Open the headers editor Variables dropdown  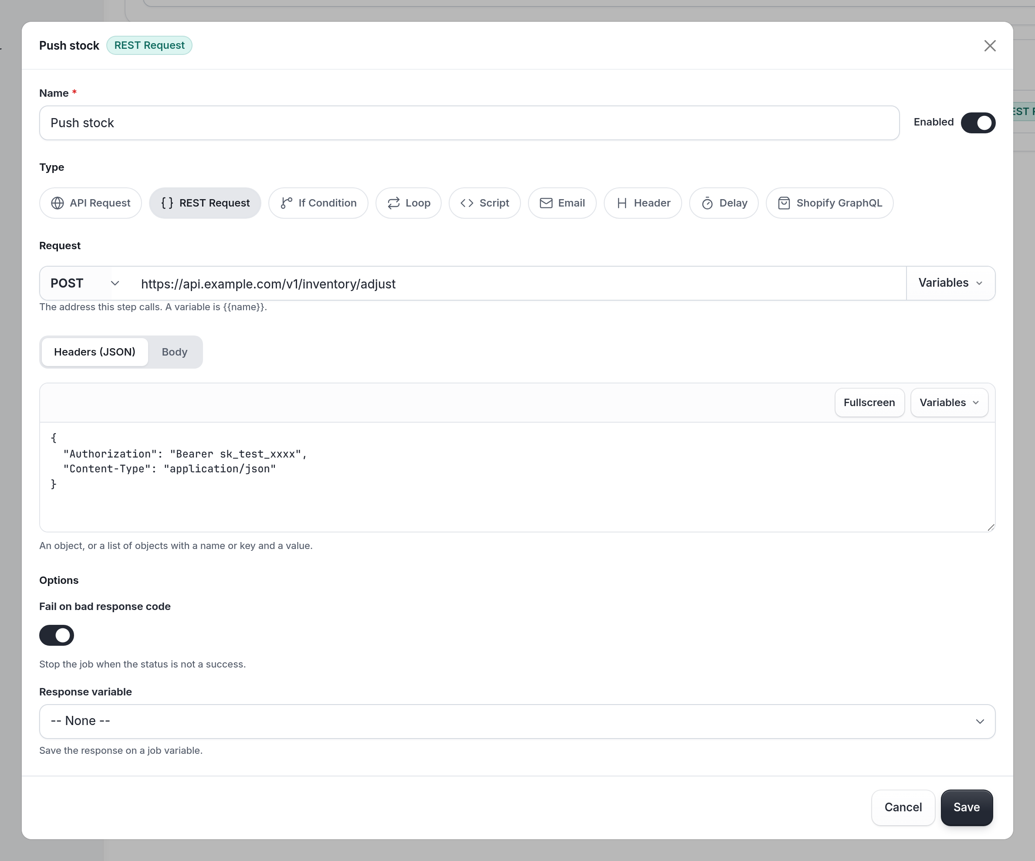tap(949, 403)
